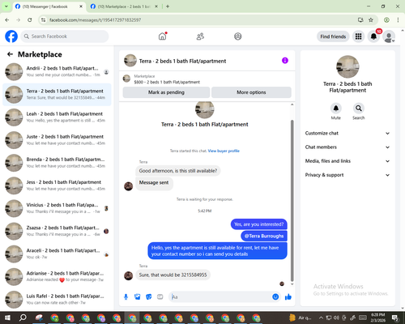Open the Friends icon in top navigation

tap(200, 36)
